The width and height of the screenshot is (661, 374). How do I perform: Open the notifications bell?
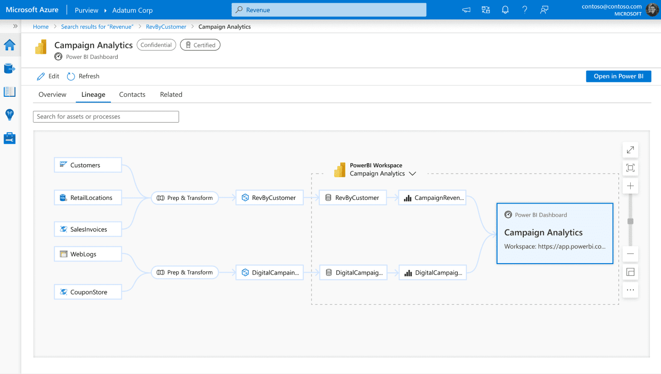(505, 9)
